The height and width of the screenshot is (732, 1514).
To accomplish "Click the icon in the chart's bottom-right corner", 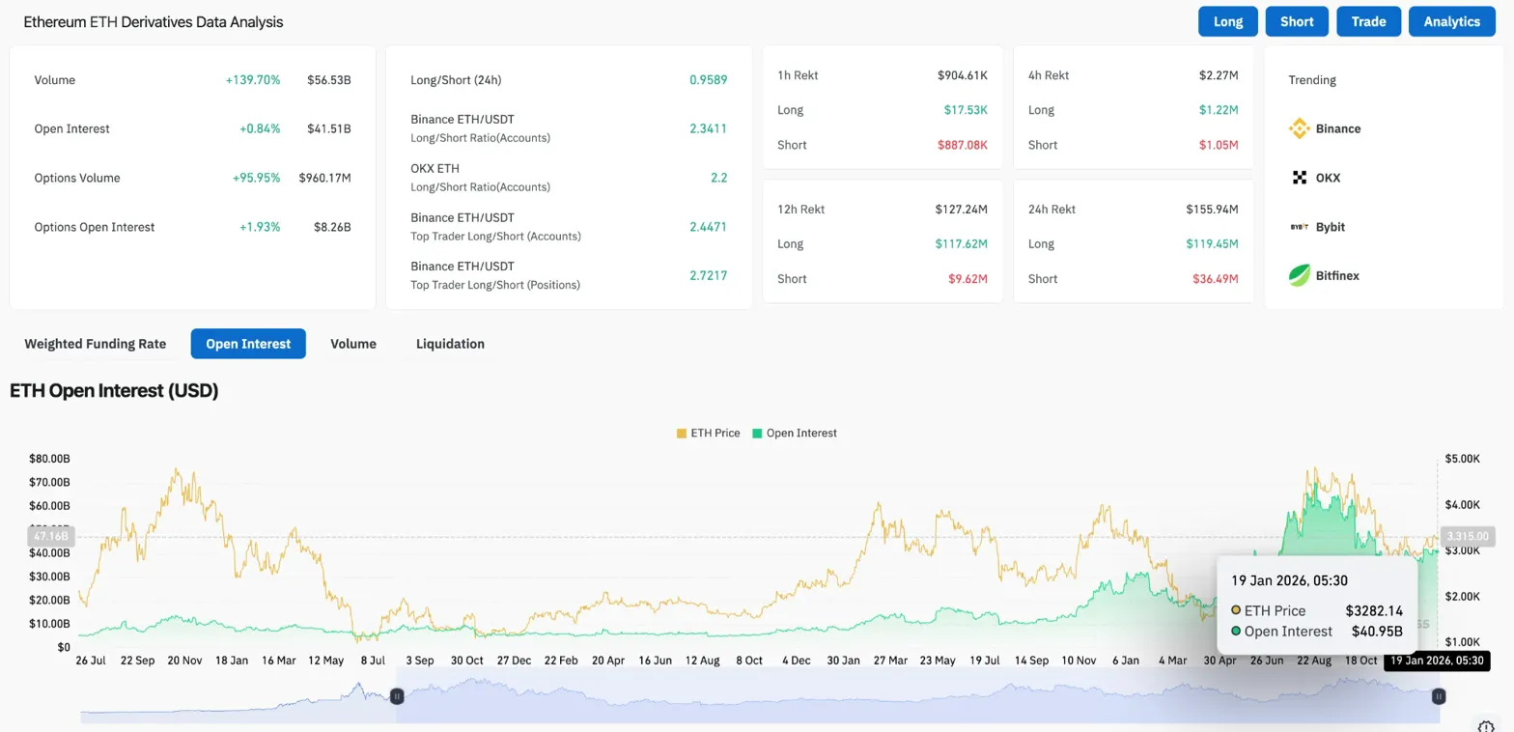I will (1486, 725).
